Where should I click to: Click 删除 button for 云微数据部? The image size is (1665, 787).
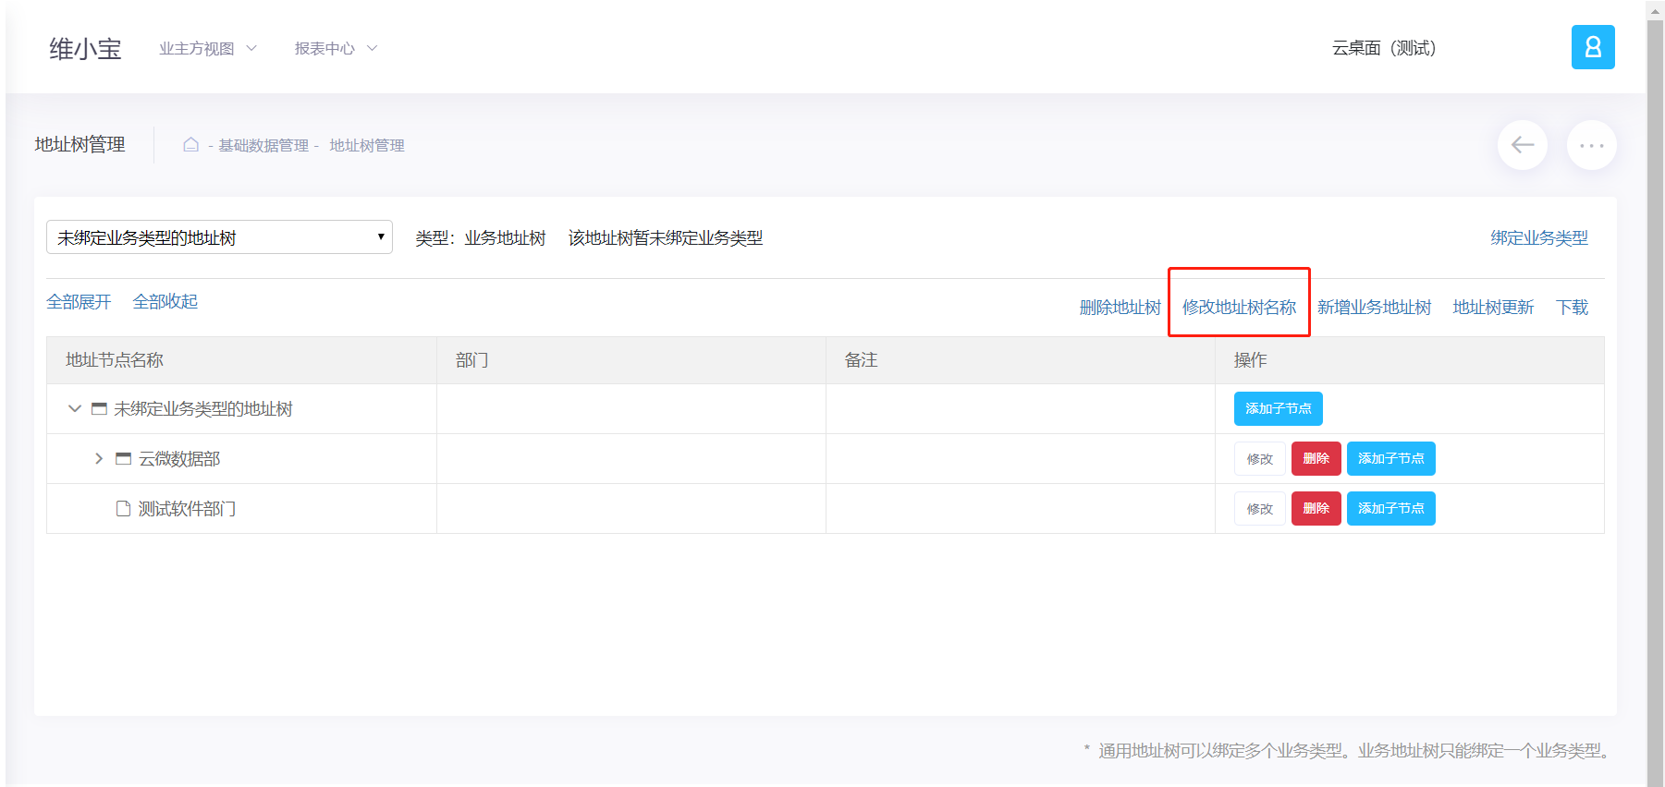[x=1316, y=458]
